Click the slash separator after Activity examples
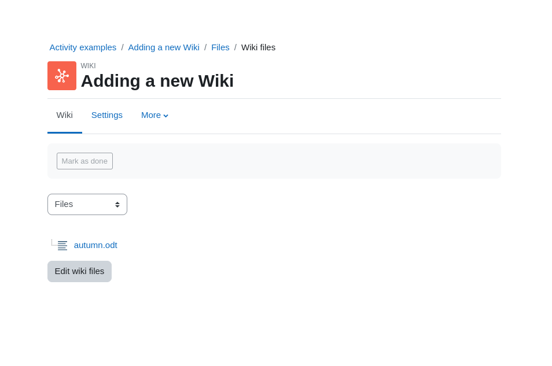 pos(122,47)
